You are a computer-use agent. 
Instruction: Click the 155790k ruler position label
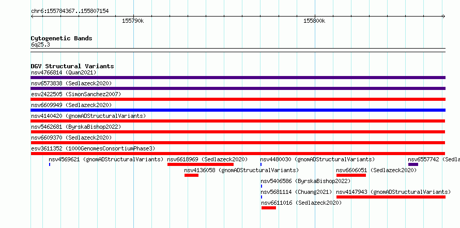coord(133,21)
